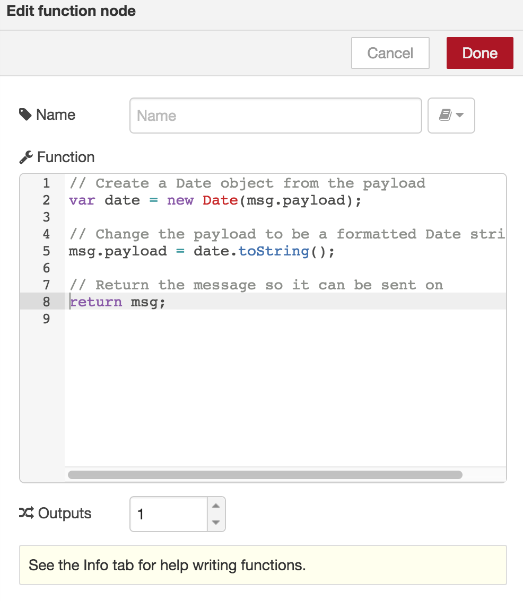The height and width of the screenshot is (601, 523).
Task: Click line number 6 in the gutter
Action: [x=47, y=268]
